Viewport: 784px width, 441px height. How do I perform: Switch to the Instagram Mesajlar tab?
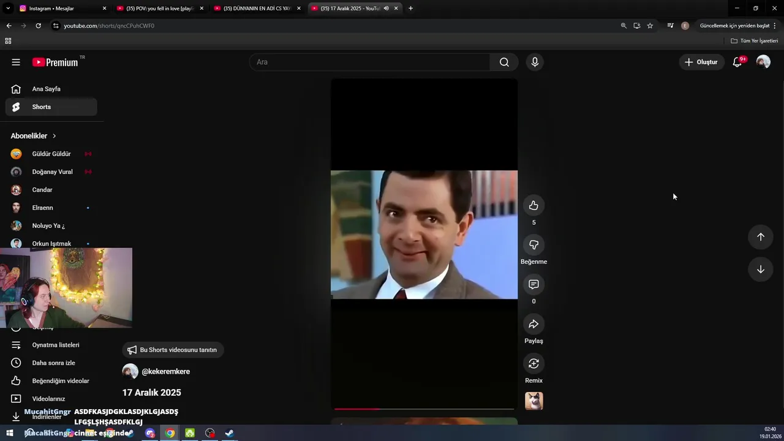coord(63,9)
